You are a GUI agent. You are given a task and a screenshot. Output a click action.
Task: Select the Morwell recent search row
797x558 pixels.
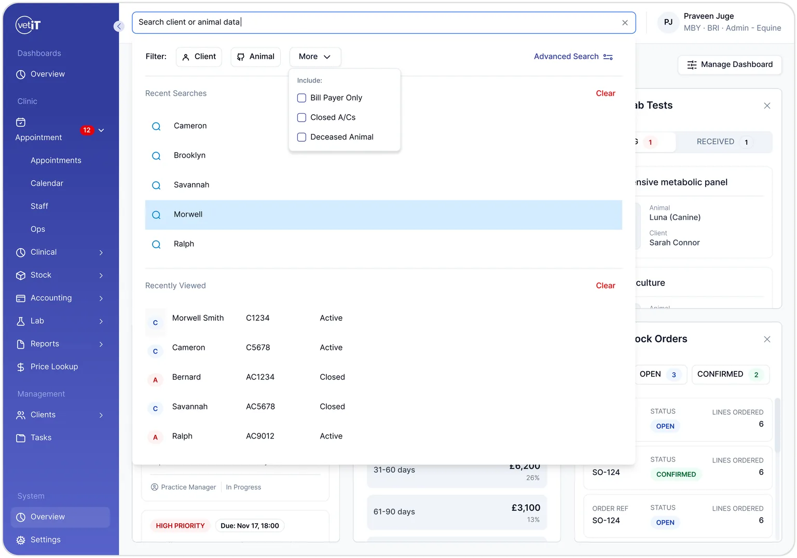pos(383,215)
